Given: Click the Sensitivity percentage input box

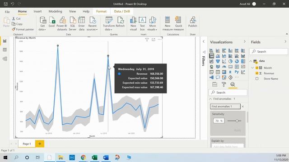Looking at the screenshot, I should point(219,121).
